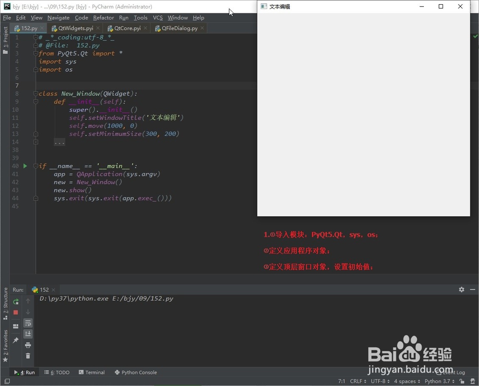Open the View menu
479x386 pixels.
37,18
